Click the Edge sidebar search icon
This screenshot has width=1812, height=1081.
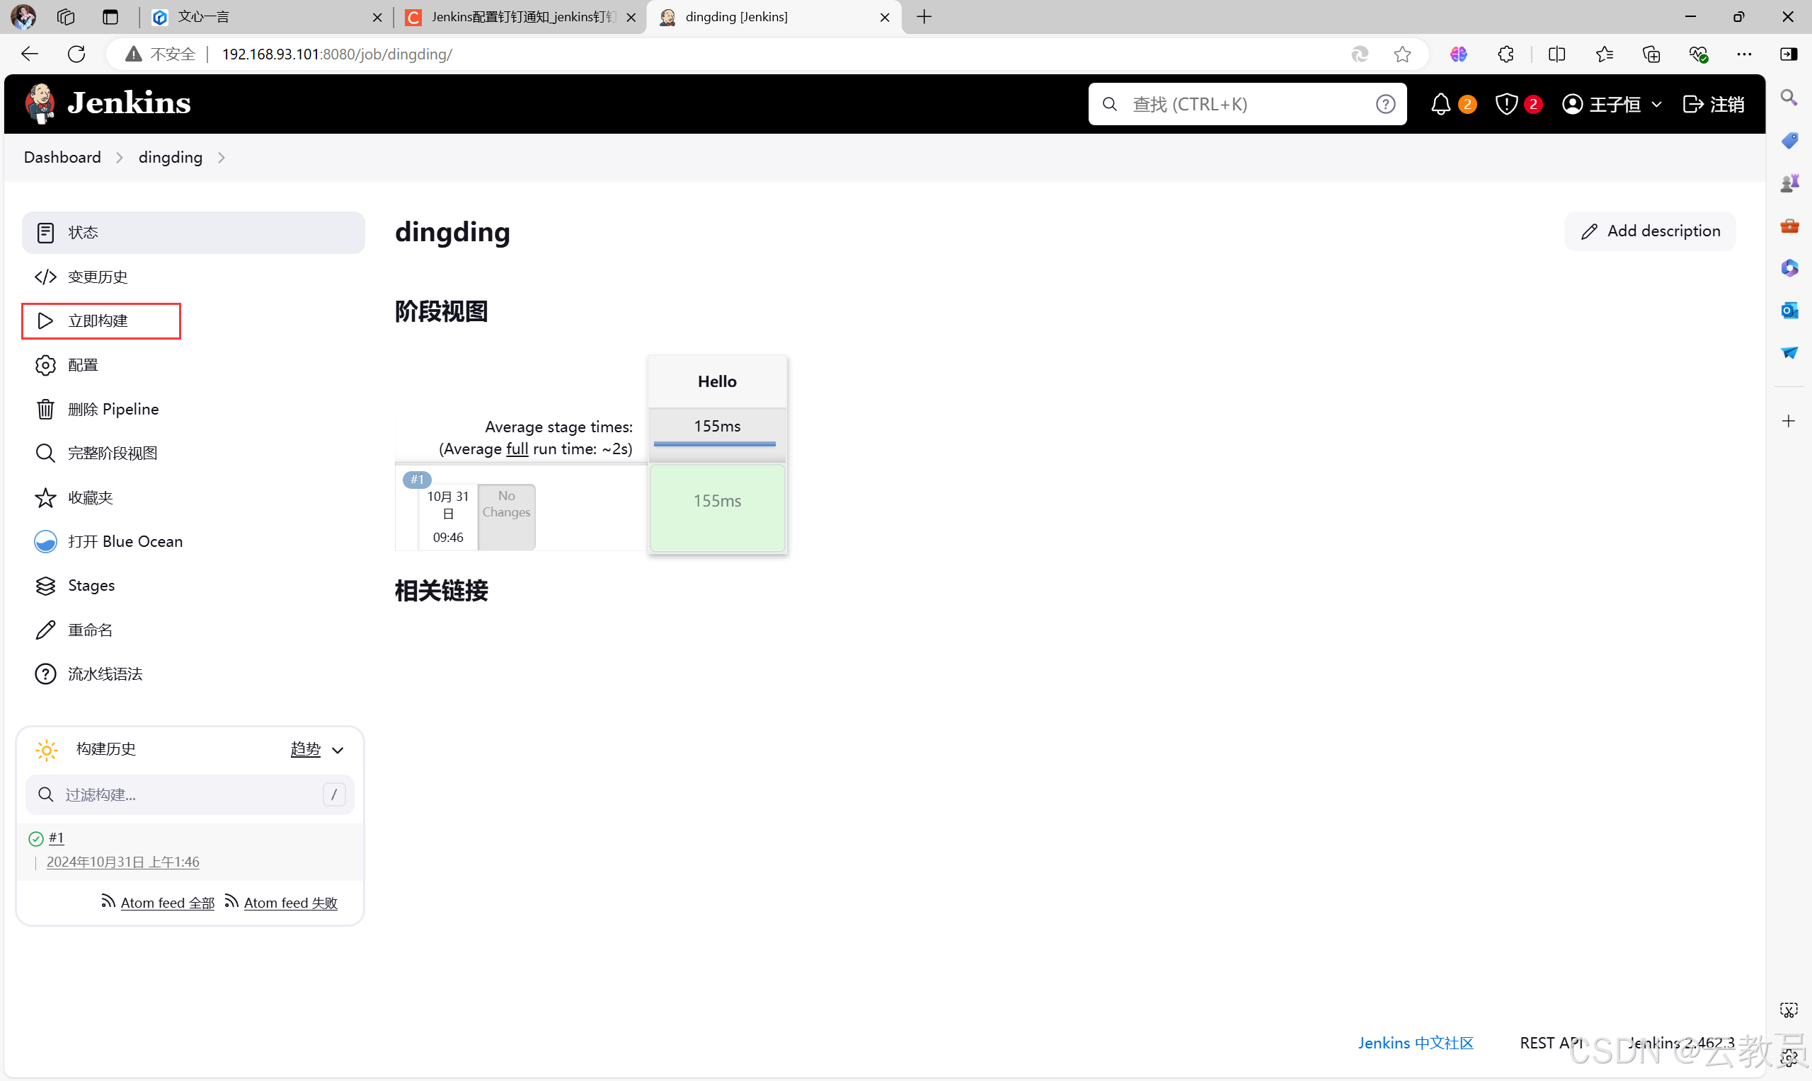click(1789, 97)
